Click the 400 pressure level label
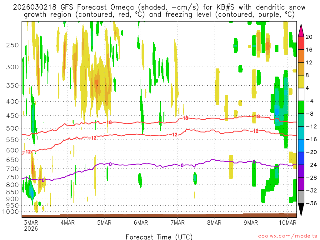 tap(12, 102)
